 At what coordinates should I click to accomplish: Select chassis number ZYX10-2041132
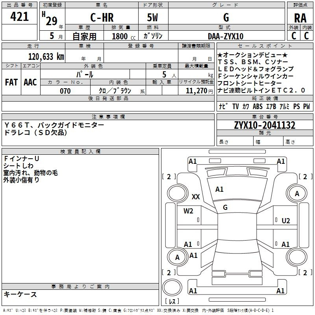click(265, 125)
